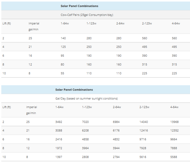Click the 12416 table cell
The height and width of the screenshot is (165, 190).
pyautogui.click(x=144, y=131)
